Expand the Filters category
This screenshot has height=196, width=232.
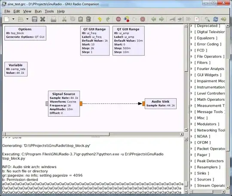pyautogui.click(x=191, y=63)
